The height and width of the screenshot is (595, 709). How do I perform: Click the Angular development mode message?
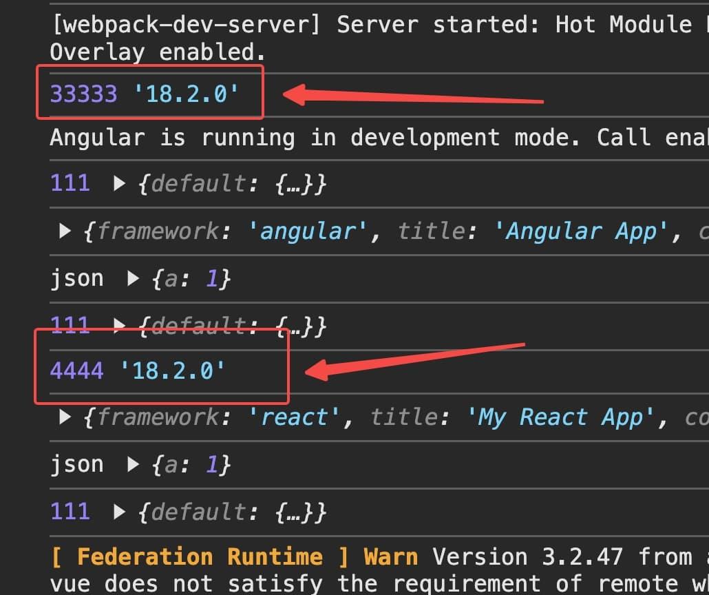tap(379, 138)
